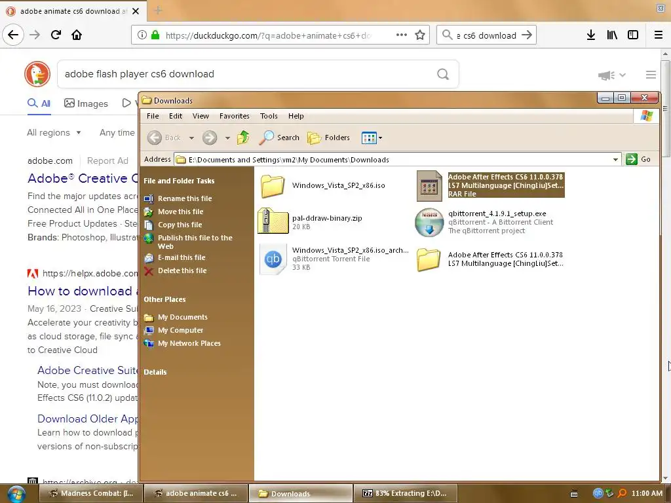Switch to Madness Combat taskbar button
This screenshot has width=671, height=503.
(x=91, y=494)
